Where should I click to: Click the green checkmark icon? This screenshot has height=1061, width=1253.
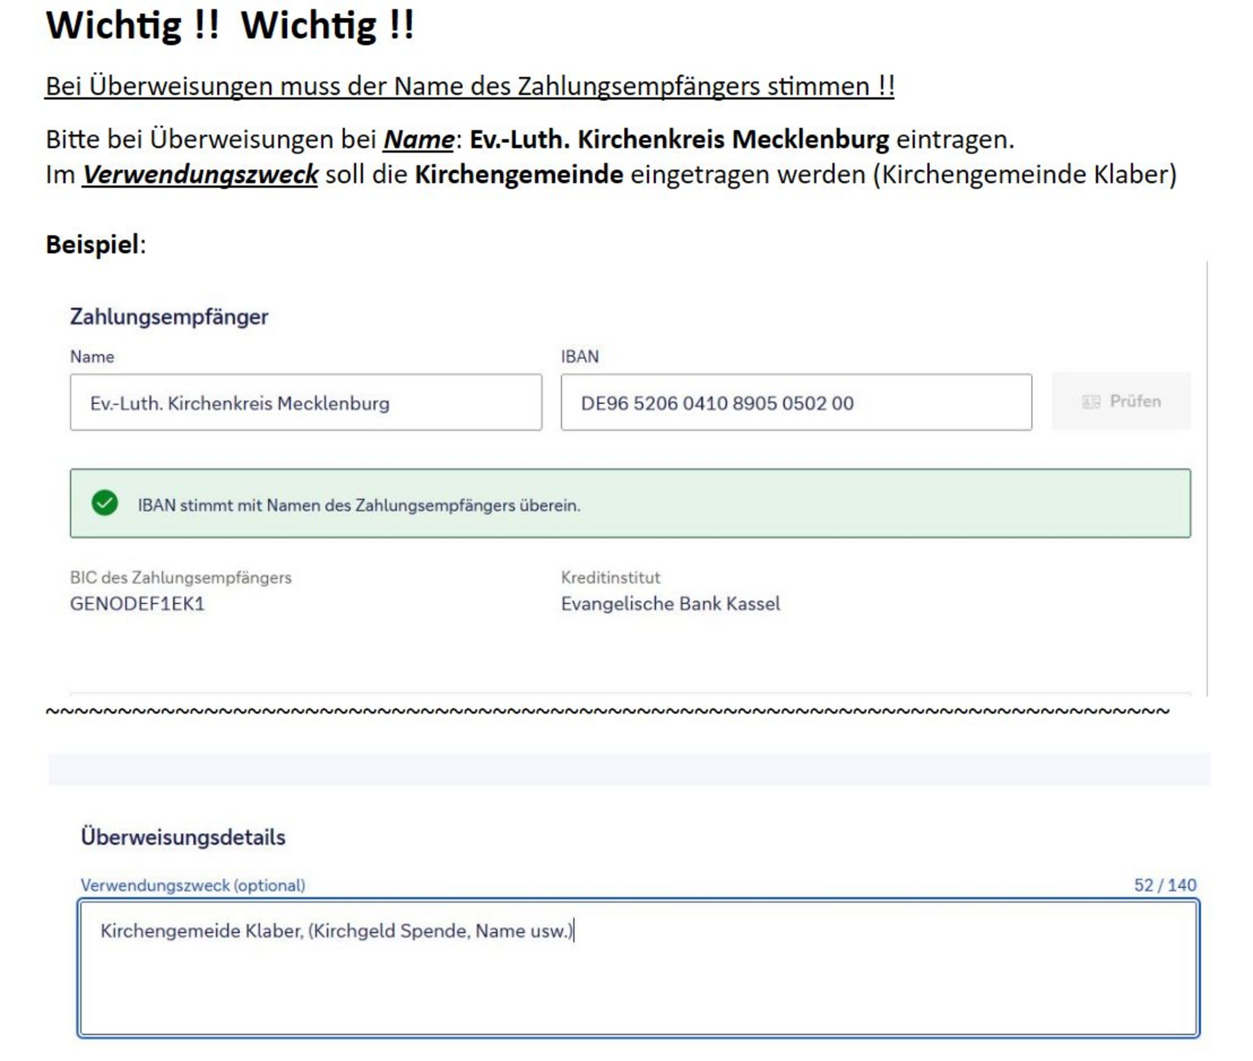pos(104,503)
